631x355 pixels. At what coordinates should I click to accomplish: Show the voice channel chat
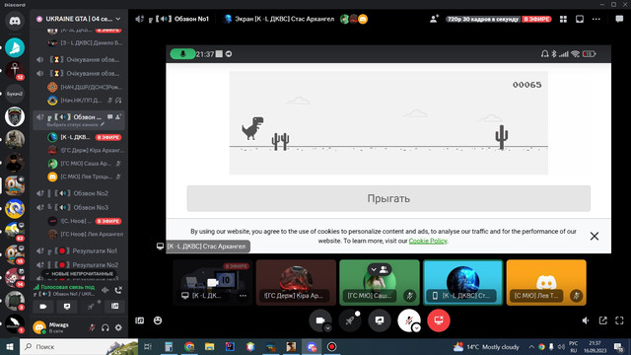point(619,19)
